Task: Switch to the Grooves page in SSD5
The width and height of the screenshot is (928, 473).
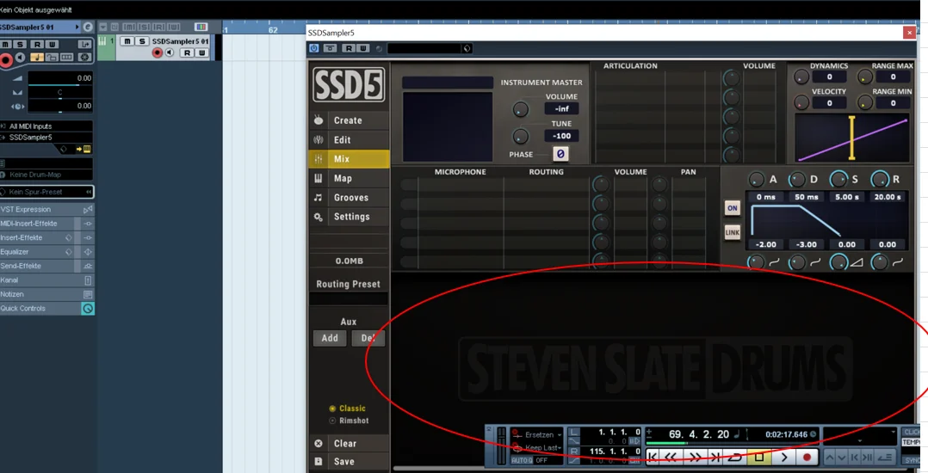Action: click(350, 198)
